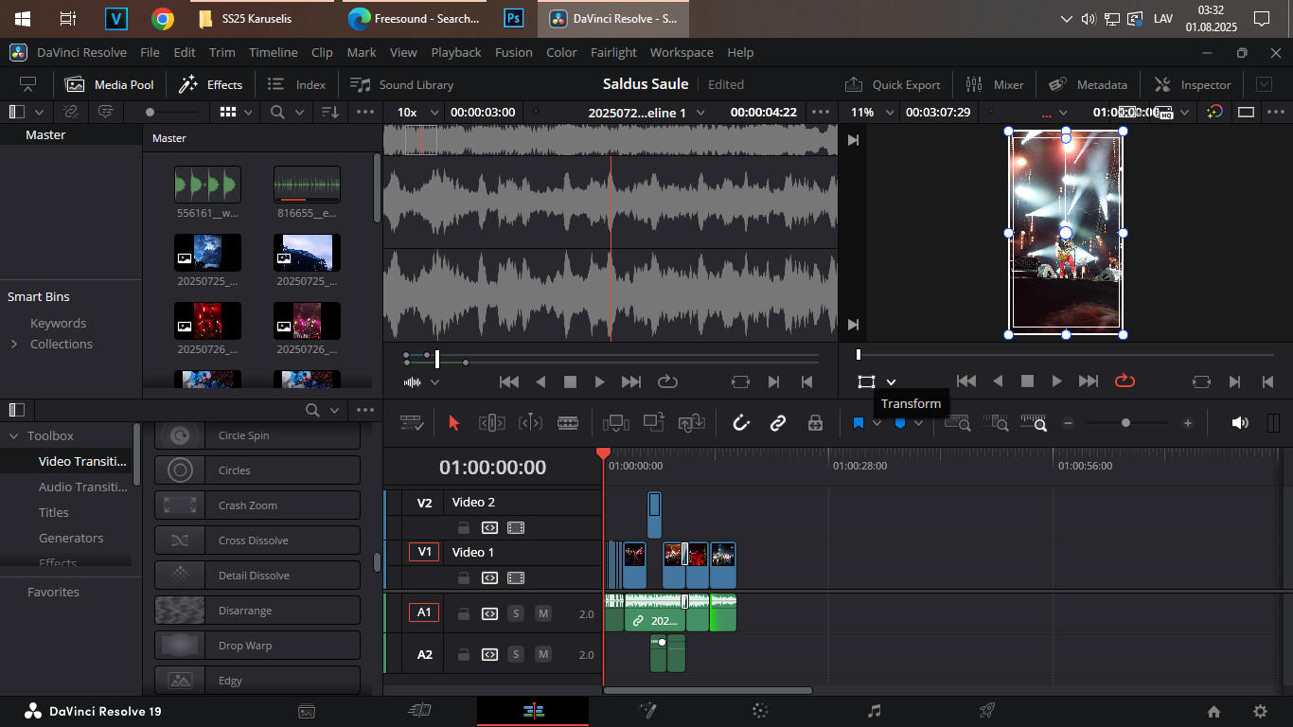This screenshot has width=1293, height=727.
Task: Open the Transform overlay mode dropdown arrow
Action: (891, 381)
